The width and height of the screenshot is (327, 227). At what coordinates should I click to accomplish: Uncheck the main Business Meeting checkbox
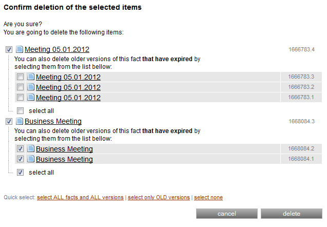[x=9, y=122]
